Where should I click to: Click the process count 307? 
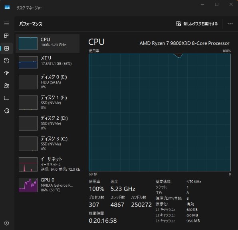pos(94,205)
